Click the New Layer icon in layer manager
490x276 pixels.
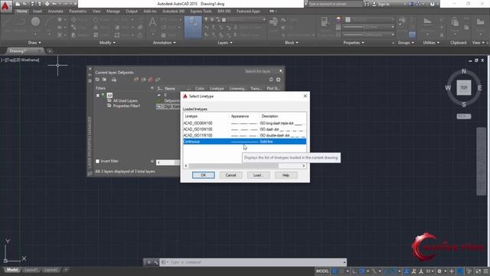click(x=136, y=80)
